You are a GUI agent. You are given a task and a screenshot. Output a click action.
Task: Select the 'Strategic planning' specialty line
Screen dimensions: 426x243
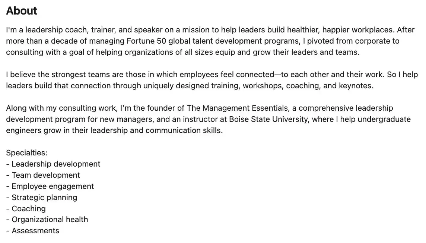(42, 197)
